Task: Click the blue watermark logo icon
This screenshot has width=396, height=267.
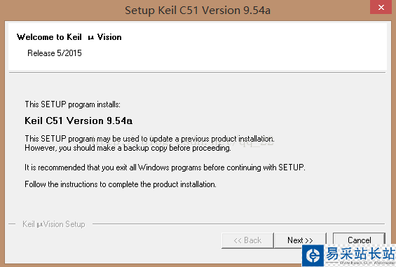Action: click(x=313, y=255)
